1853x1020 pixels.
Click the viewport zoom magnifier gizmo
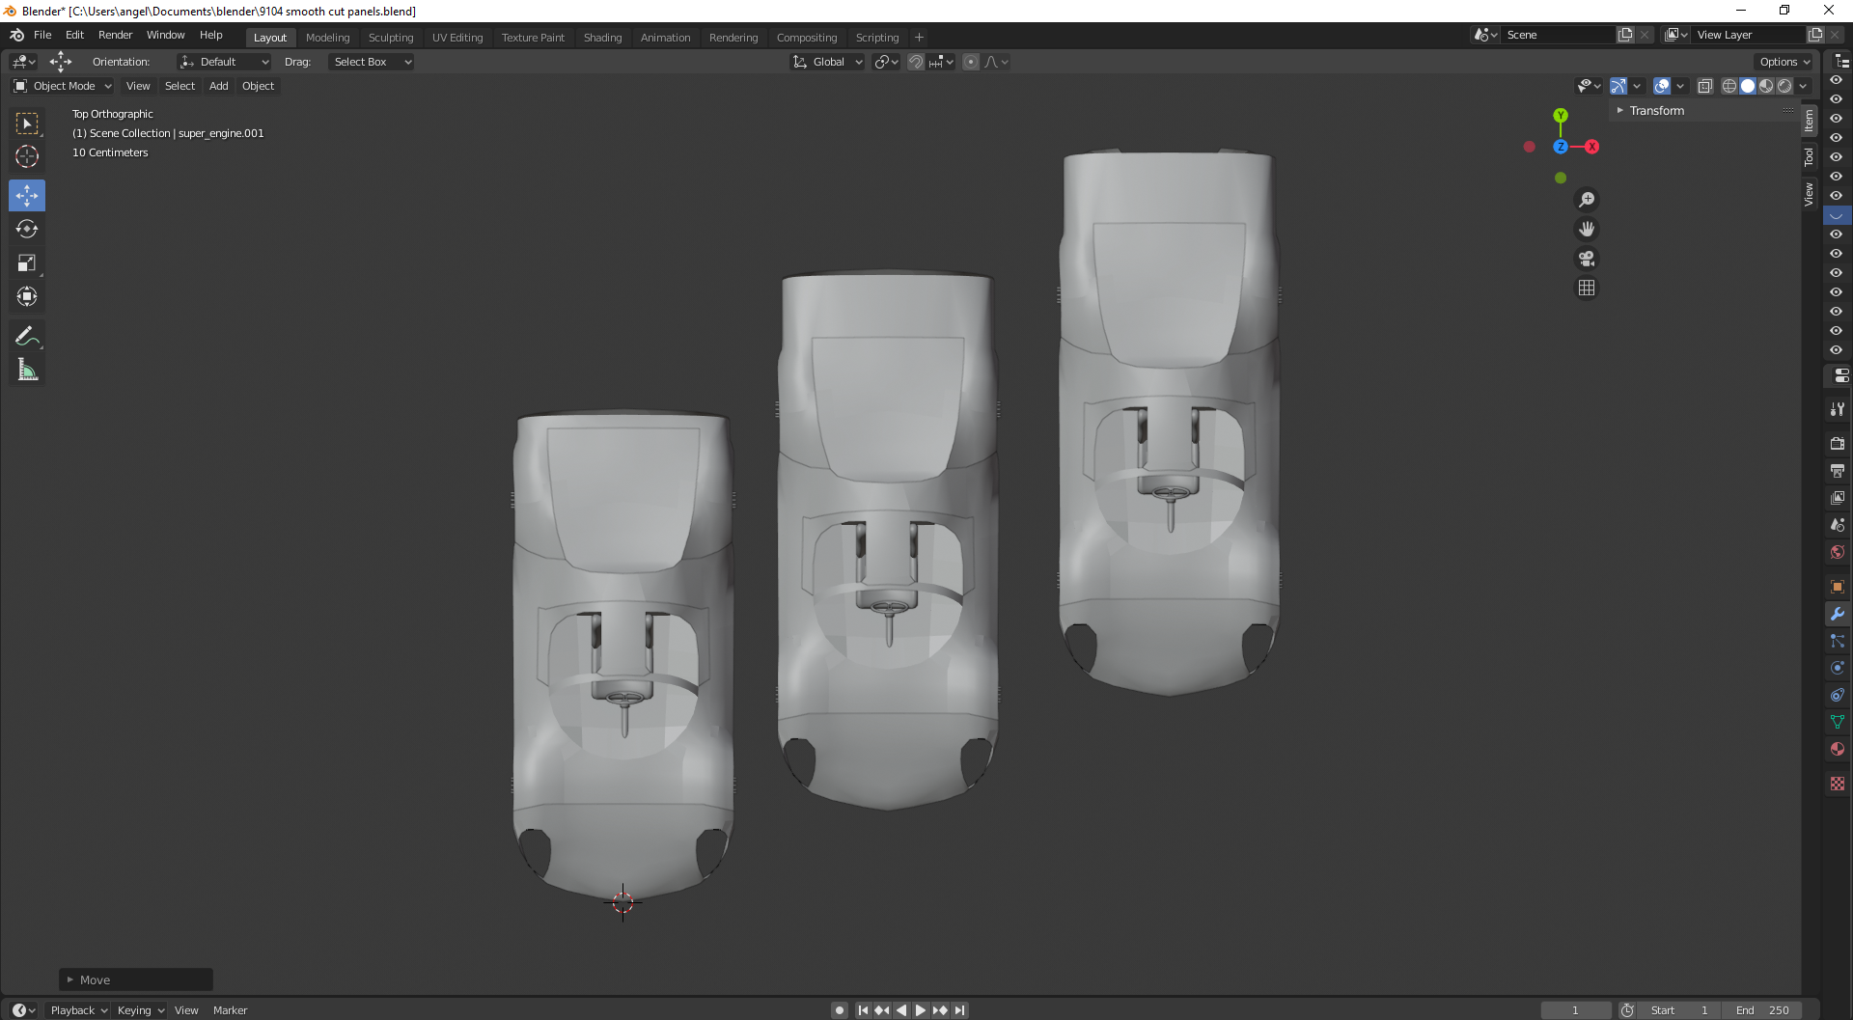point(1587,200)
